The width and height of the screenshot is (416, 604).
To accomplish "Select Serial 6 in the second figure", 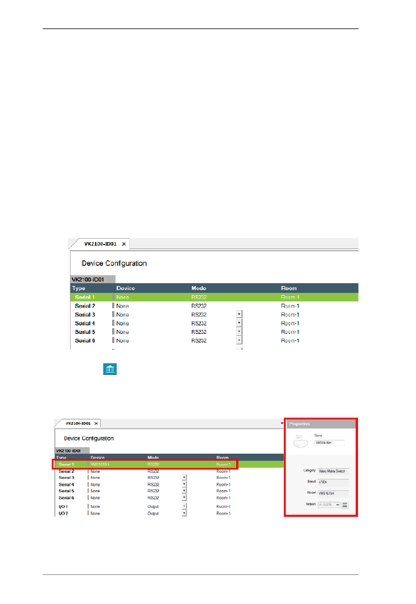I will (66, 498).
